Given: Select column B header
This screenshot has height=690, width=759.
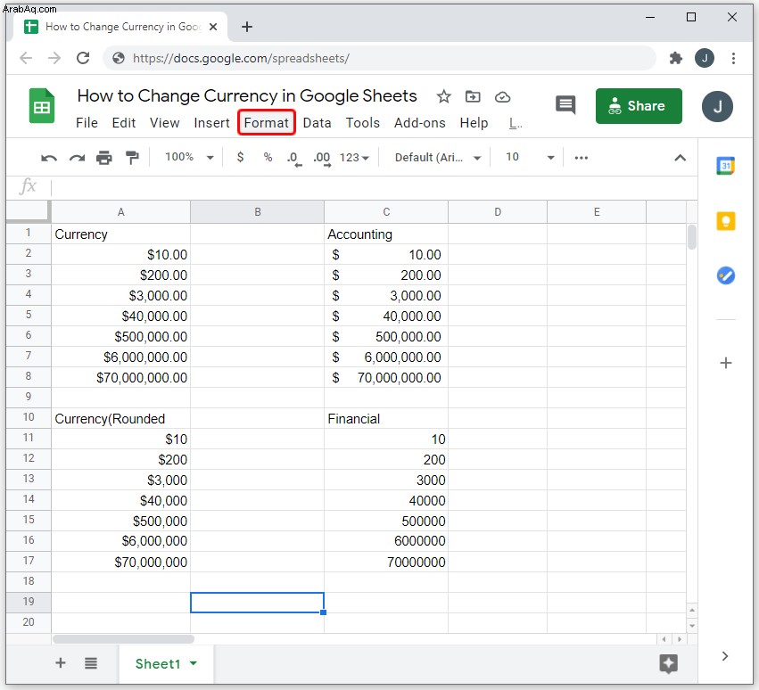Looking at the screenshot, I should (x=258, y=212).
